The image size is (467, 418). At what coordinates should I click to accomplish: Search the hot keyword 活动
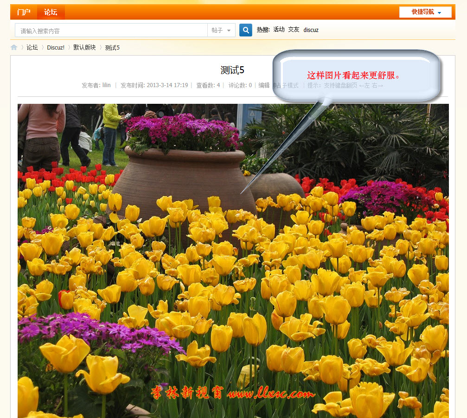pyautogui.click(x=279, y=30)
